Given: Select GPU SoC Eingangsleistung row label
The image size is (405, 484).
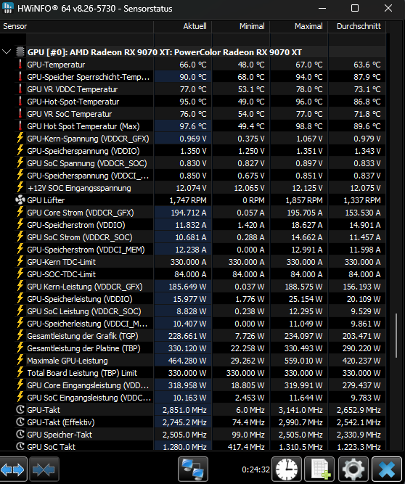Looking at the screenshot, I should (x=89, y=398).
